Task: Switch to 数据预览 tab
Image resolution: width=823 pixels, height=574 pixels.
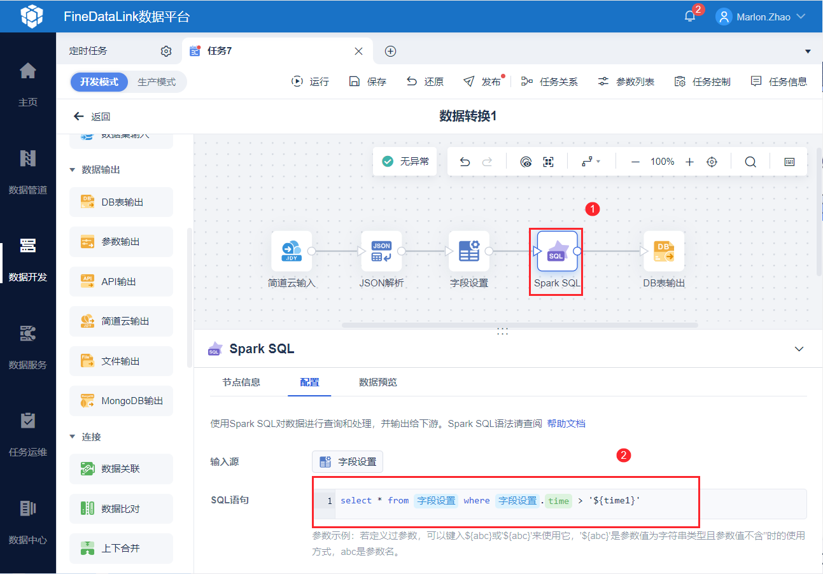Action: [378, 382]
